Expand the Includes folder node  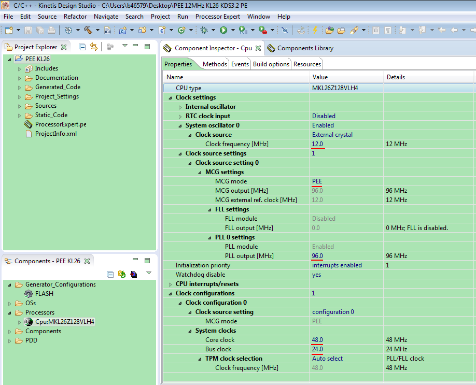[x=19, y=69]
